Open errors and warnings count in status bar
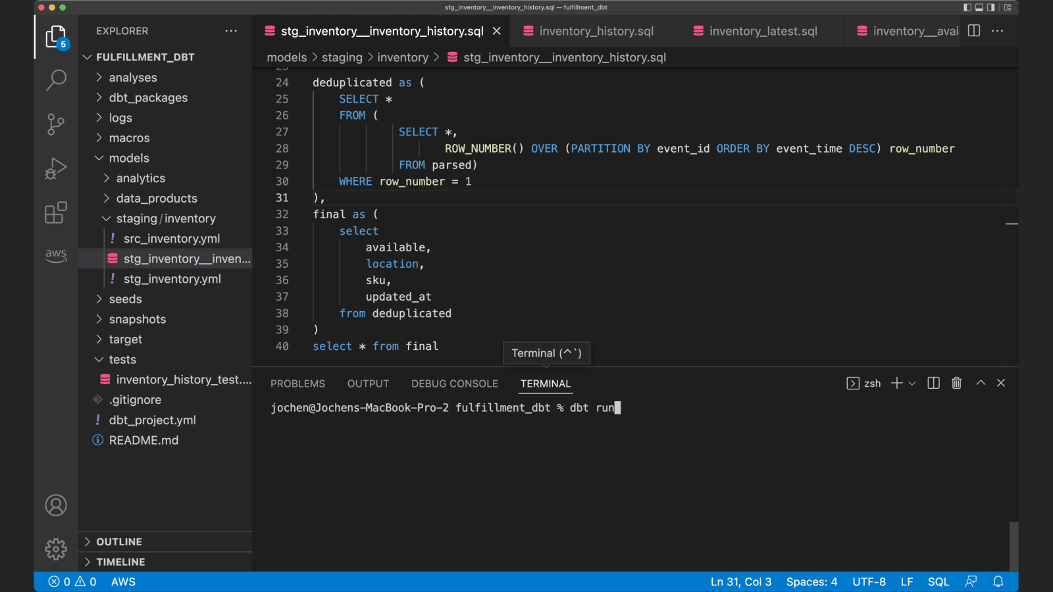Screen dimensions: 1053x592 coord(72,581)
